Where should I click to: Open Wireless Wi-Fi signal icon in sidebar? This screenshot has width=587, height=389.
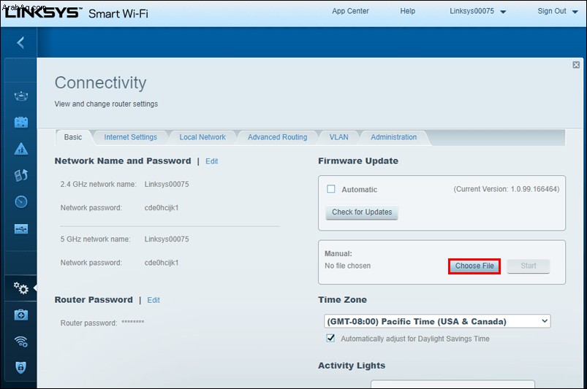[21, 341]
